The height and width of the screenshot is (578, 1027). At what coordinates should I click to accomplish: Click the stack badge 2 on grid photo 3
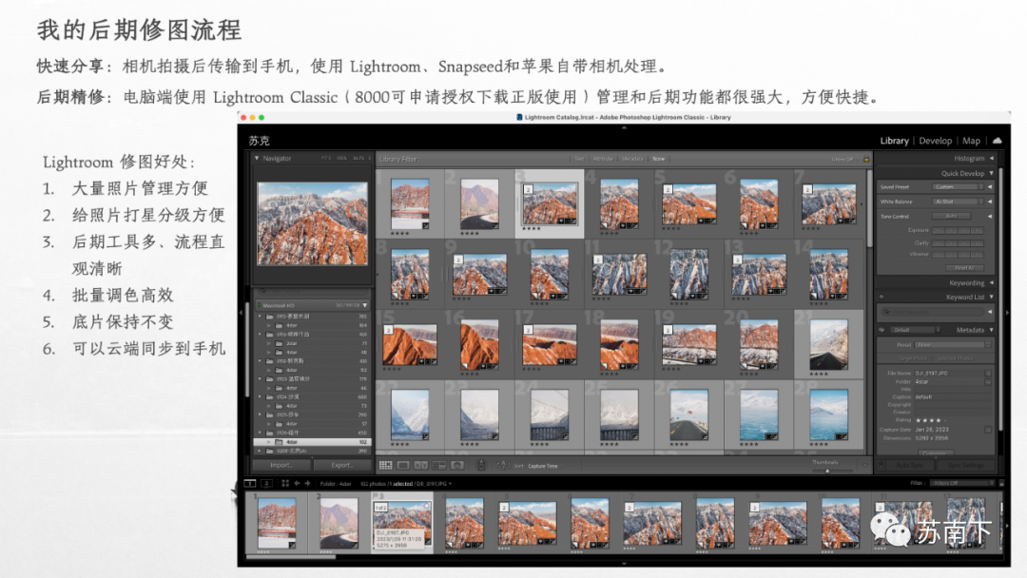point(528,189)
